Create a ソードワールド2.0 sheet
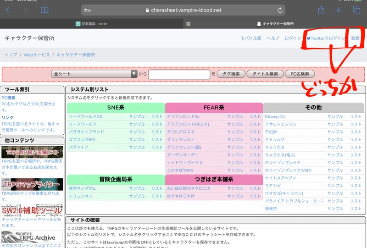Screen dimensions: 367x248 pyautogui.click(x=85, y=116)
